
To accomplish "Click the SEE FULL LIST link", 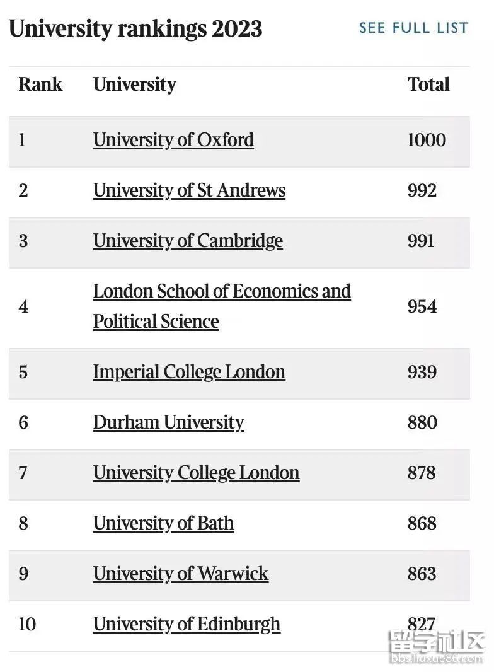I will (x=413, y=28).
